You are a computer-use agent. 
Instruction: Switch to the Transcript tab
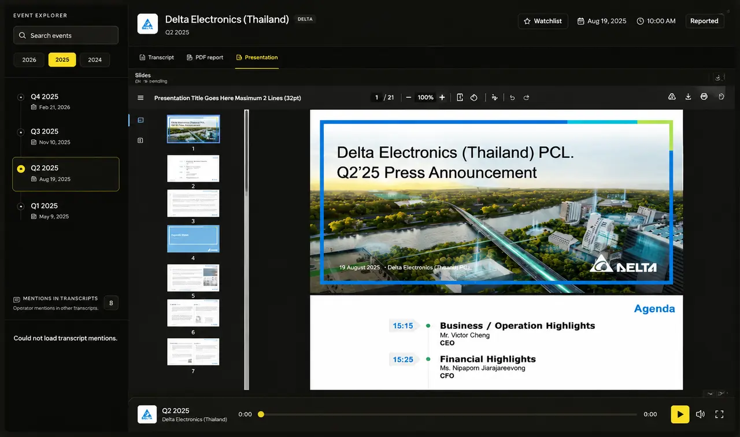click(157, 57)
